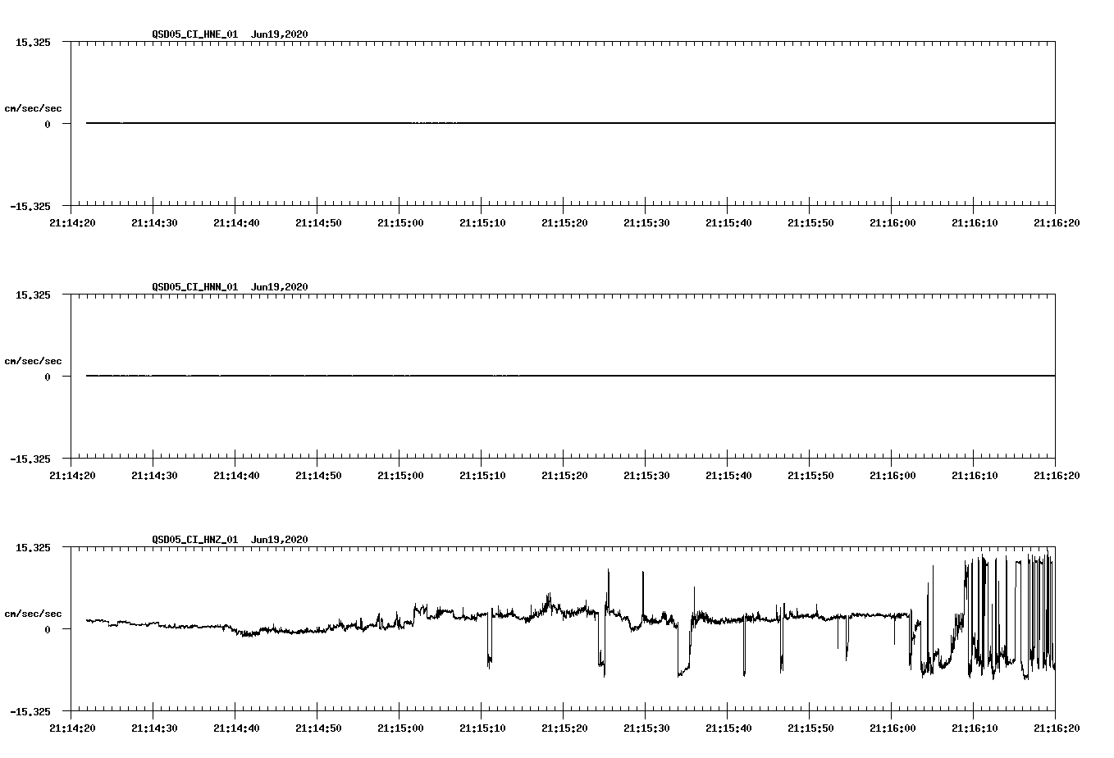Click the cm/sec/sec unit label on HNZ plot
This screenshot has height=758, width=1114.
(33, 614)
